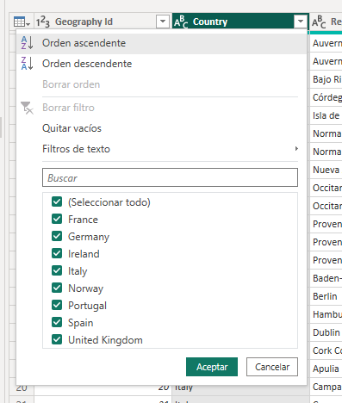Expand the Filtros de texto submenu arrow
The width and height of the screenshot is (342, 403).
pyautogui.click(x=296, y=149)
